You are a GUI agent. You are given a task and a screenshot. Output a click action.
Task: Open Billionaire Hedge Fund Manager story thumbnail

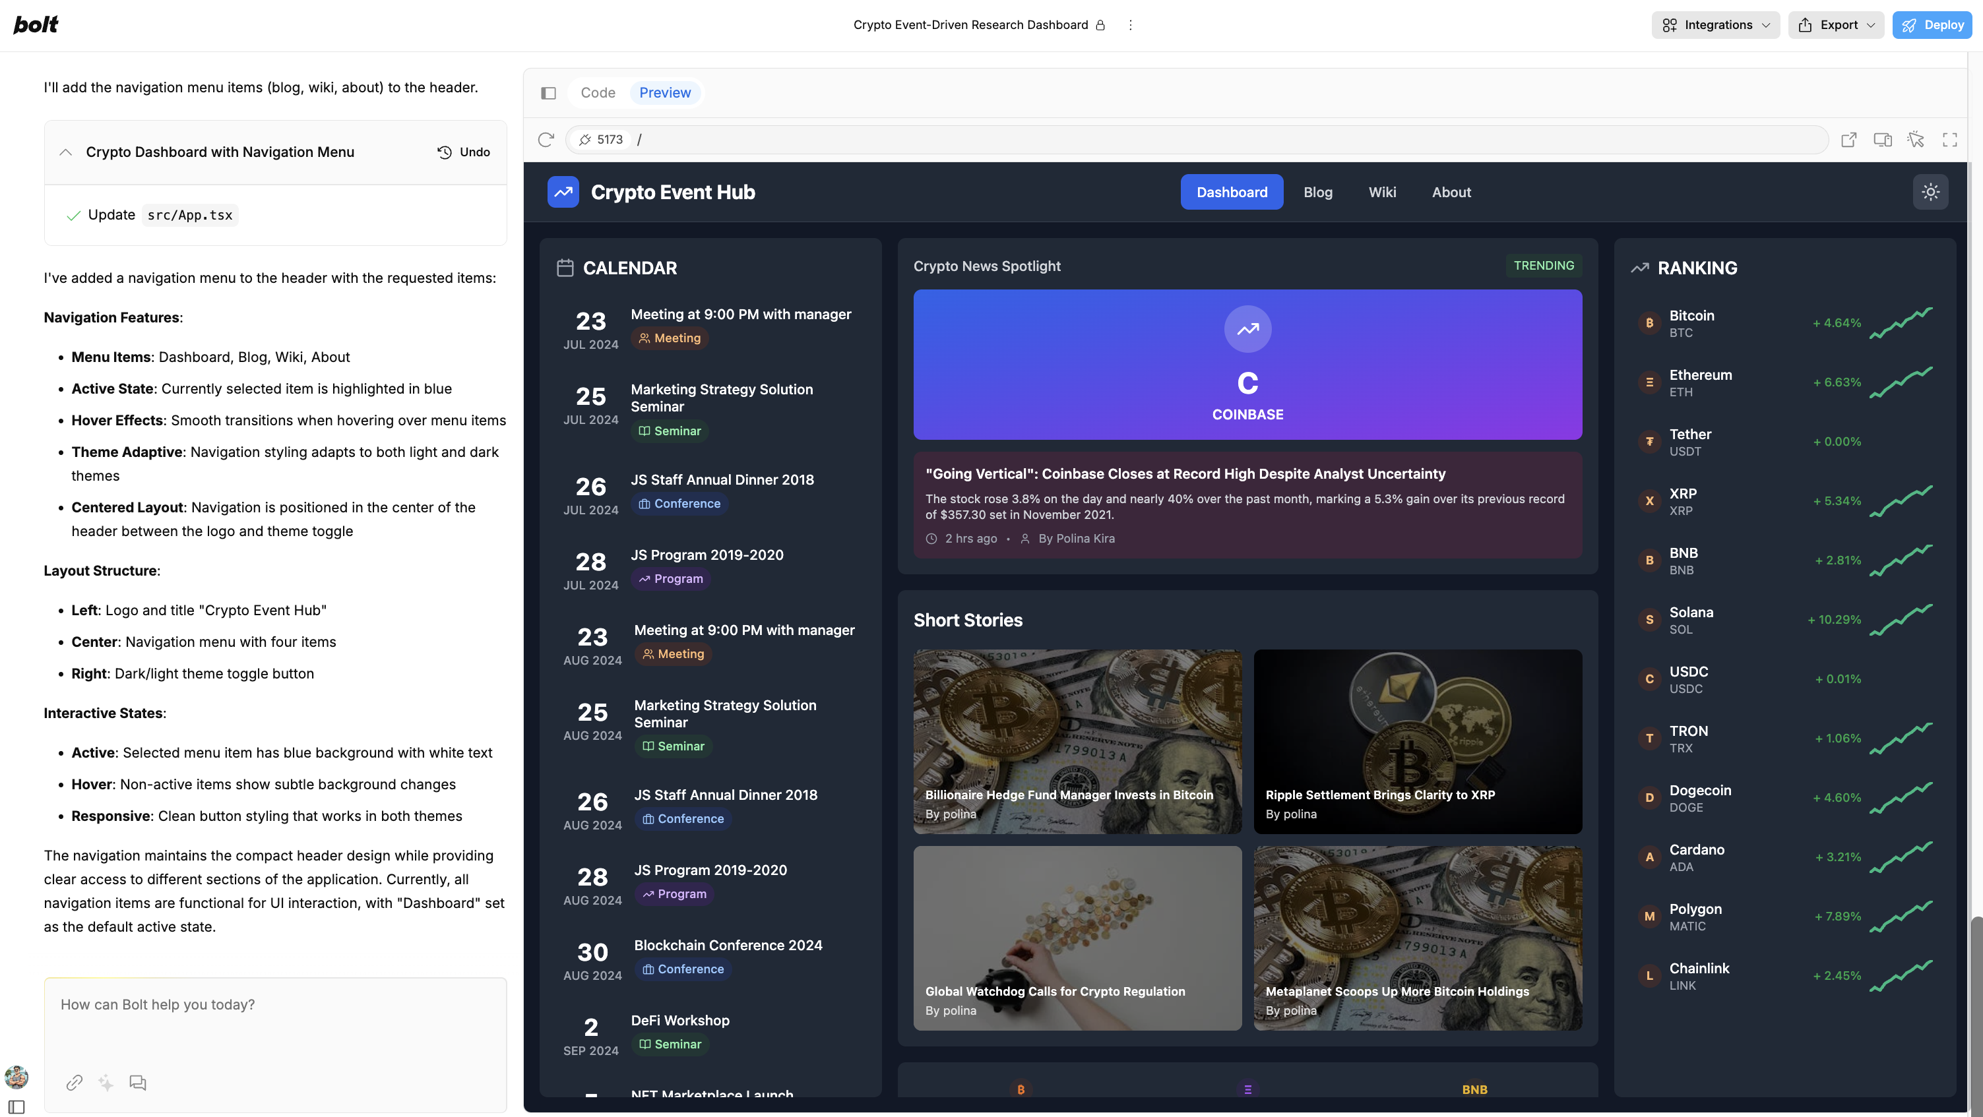[1077, 742]
